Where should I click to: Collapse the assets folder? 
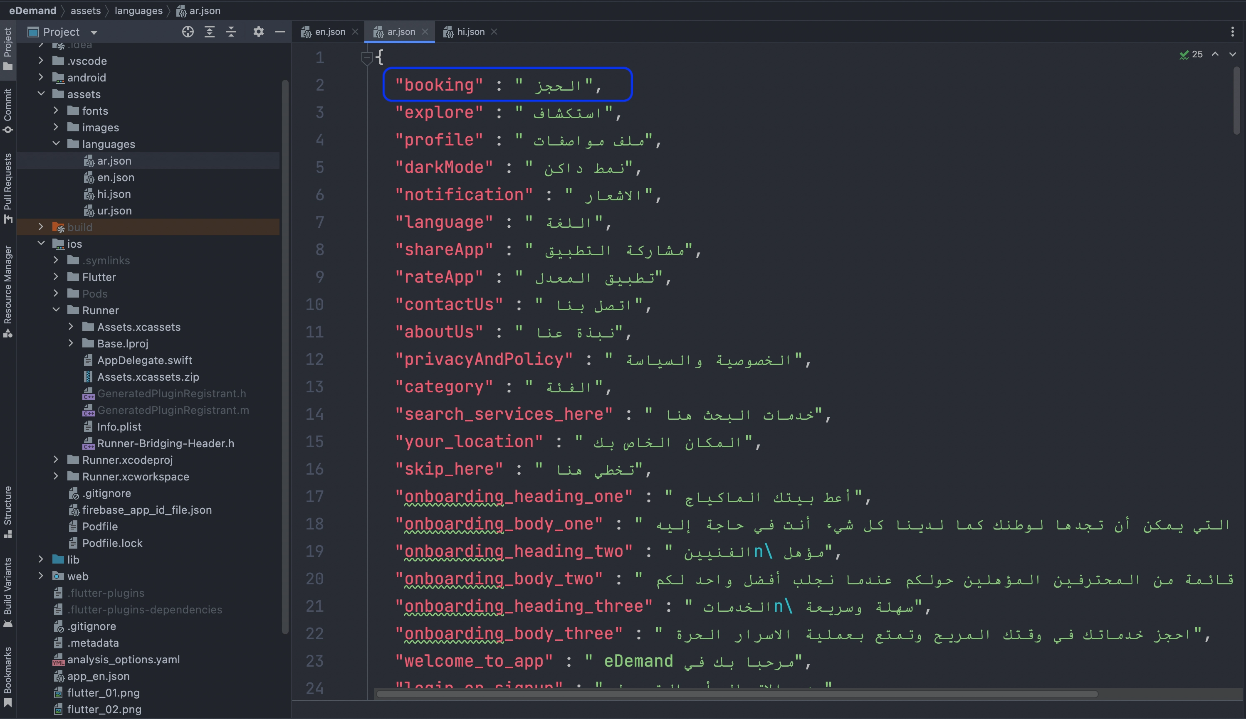[41, 94]
